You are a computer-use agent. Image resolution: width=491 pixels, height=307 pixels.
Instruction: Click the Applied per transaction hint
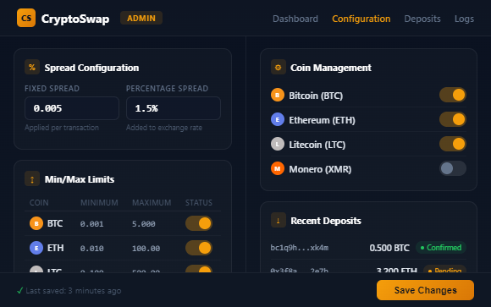pos(62,128)
